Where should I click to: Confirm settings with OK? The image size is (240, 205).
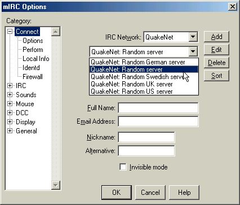(x=117, y=193)
